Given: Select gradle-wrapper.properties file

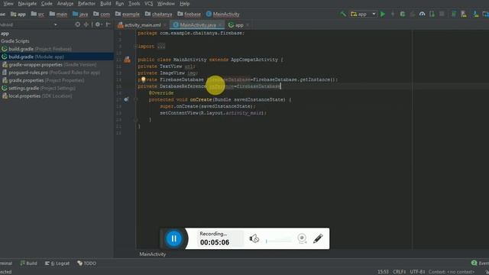Looking at the screenshot, I should click(49, 64).
